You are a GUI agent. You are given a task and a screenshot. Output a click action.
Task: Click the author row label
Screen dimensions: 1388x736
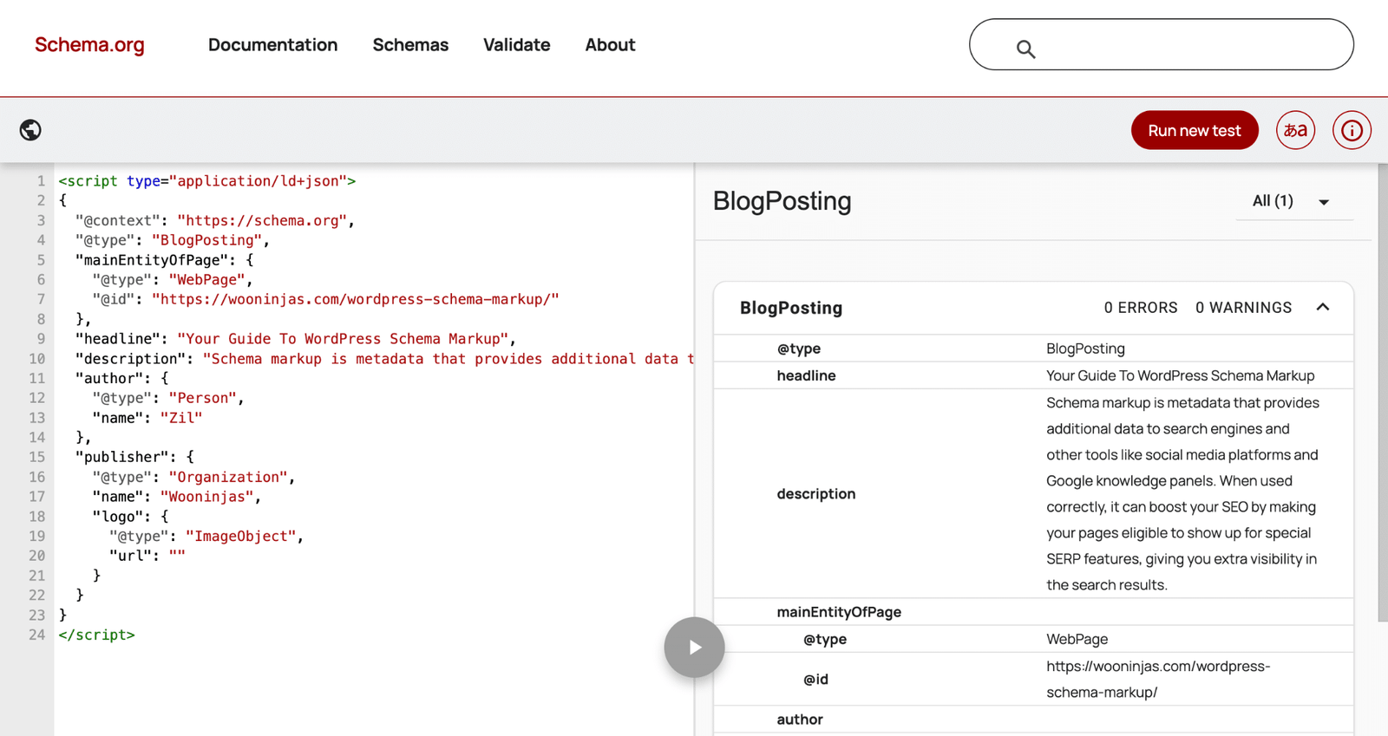[x=799, y=720]
